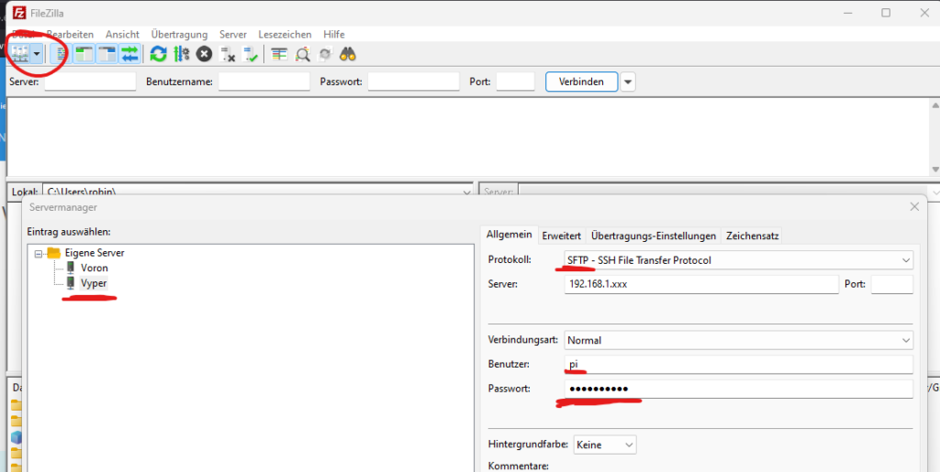Switch to the Allgemein tab
Image resolution: width=940 pixels, height=472 pixels.
tap(509, 235)
